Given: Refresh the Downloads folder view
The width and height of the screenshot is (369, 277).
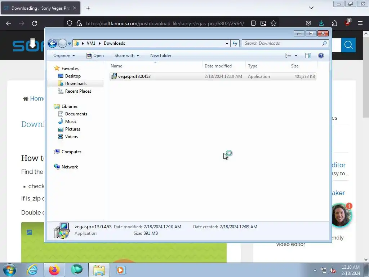Looking at the screenshot, I should [235, 43].
